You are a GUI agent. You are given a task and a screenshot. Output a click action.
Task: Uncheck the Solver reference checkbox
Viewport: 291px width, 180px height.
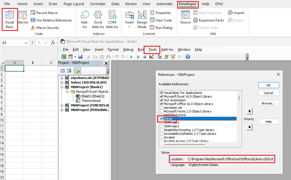[161, 119]
